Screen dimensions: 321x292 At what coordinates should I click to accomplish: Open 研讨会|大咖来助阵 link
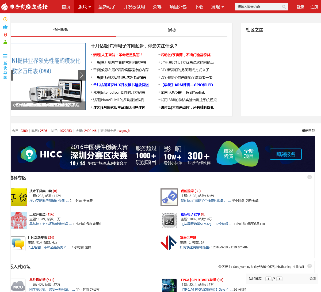pos(187,107)
